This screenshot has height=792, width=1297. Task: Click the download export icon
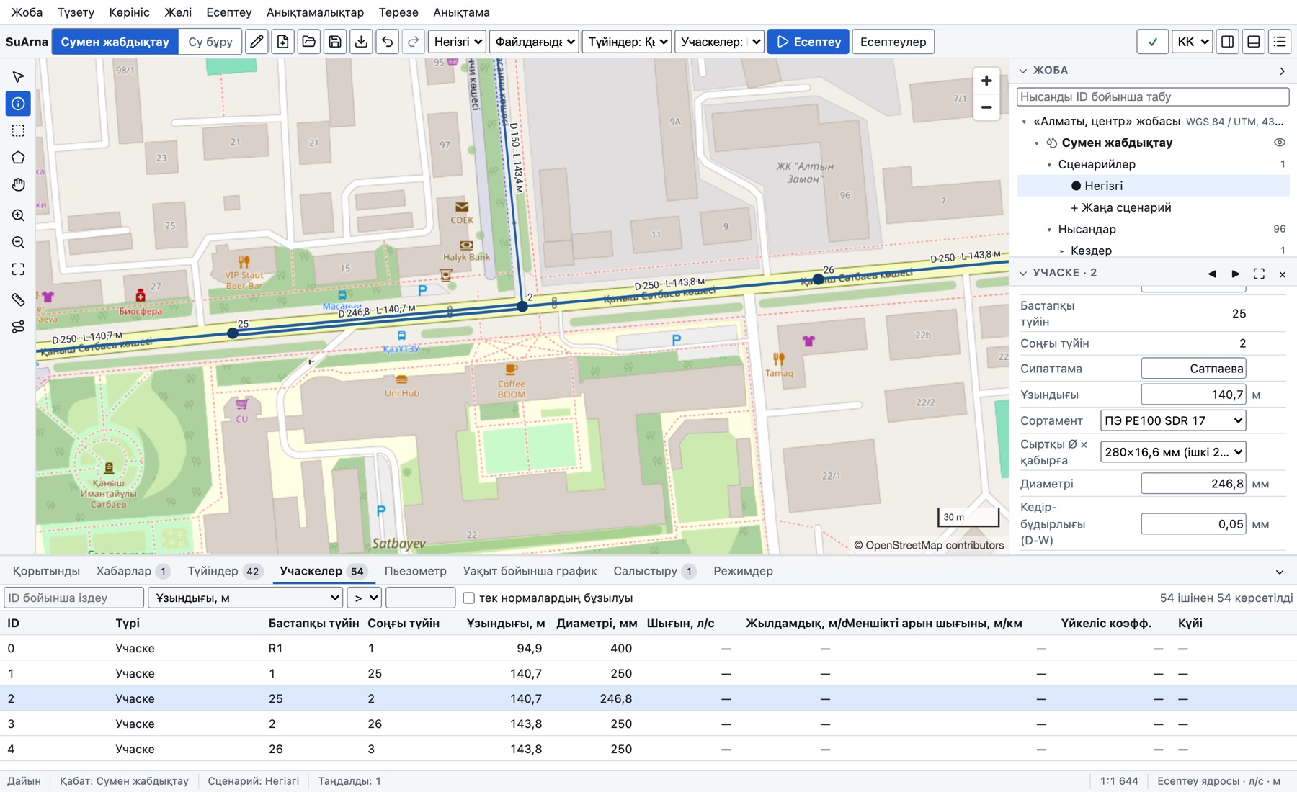[361, 42]
